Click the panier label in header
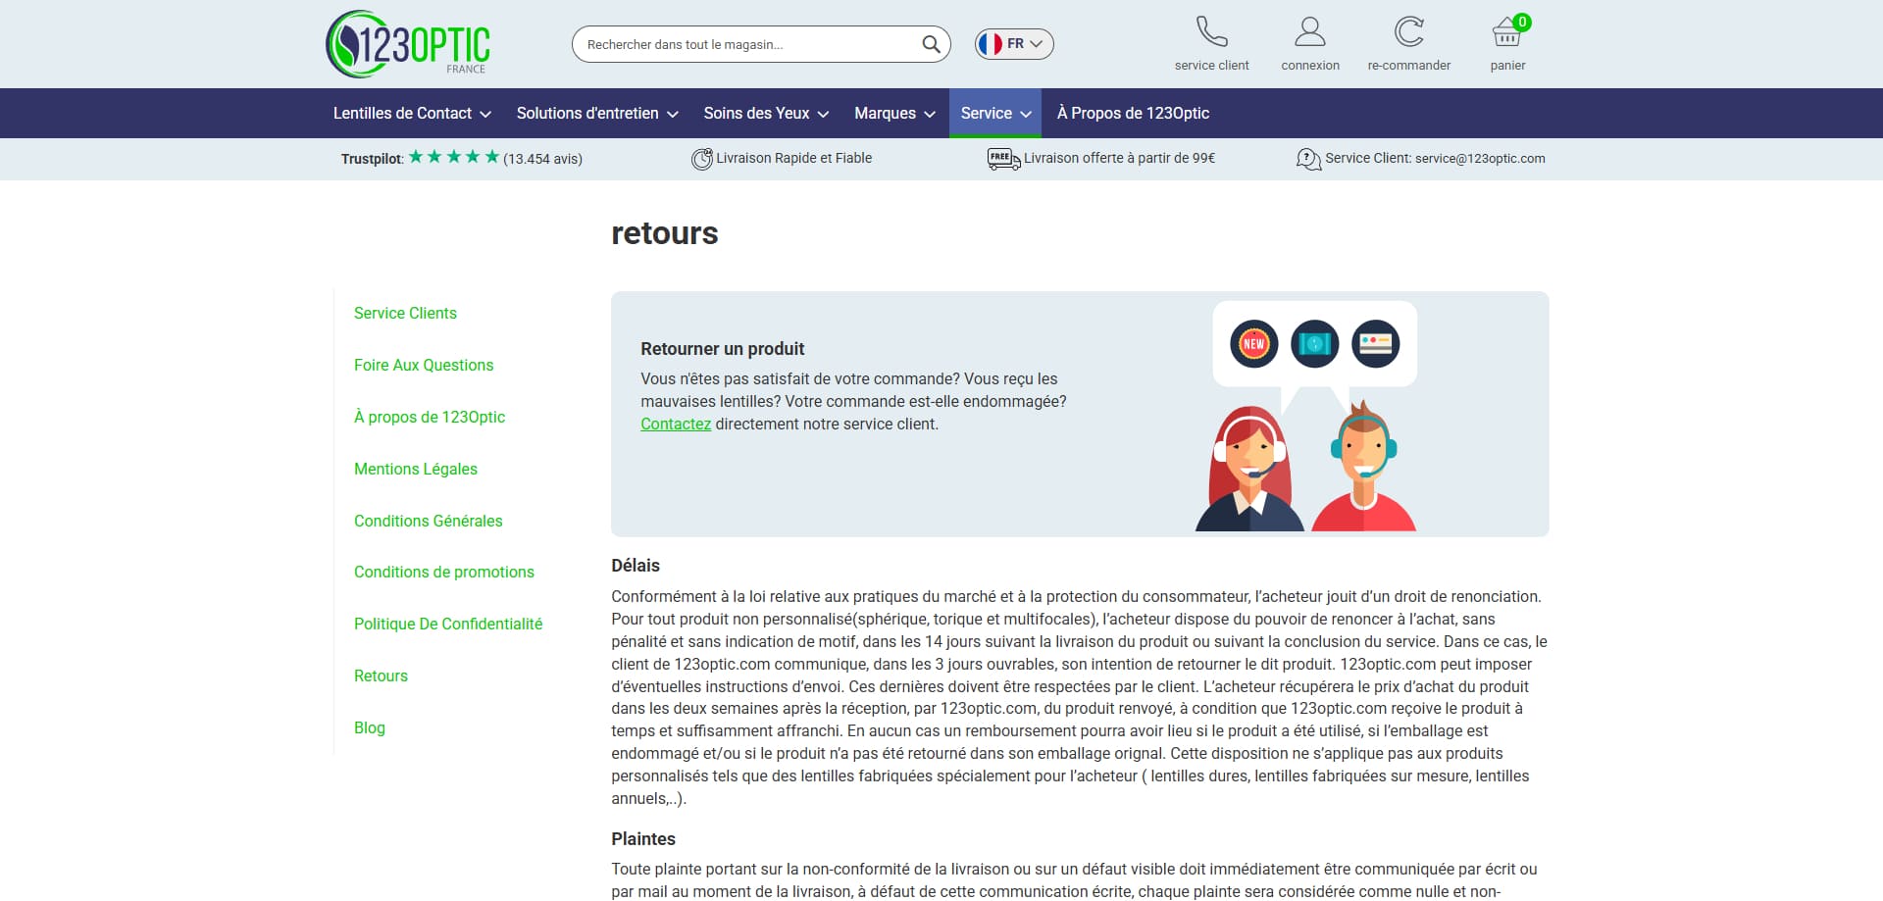 pos(1507,66)
